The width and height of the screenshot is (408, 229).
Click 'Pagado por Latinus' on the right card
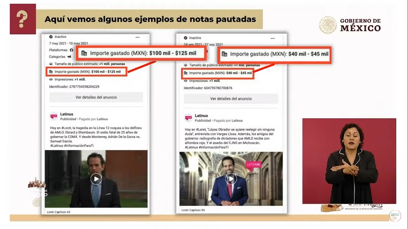point(228,121)
